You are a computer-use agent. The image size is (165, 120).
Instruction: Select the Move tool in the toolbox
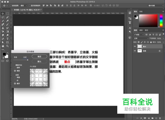point(3,14)
